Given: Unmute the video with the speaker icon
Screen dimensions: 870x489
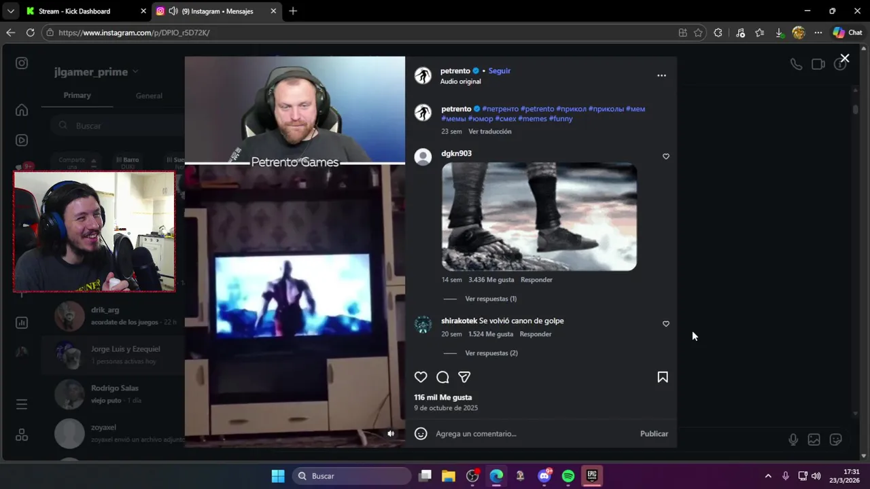Looking at the screenshot, I should click(x=391, y=433).
